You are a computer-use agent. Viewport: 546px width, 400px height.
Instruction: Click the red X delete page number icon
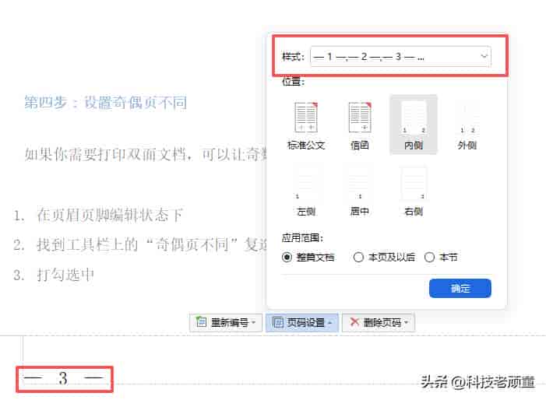pos(354,321)
